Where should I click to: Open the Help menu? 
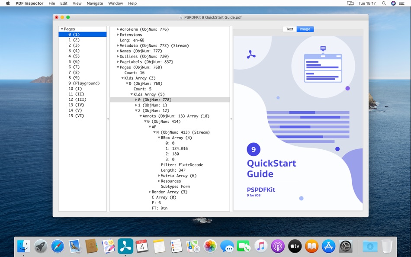pyautogui.click(x=132, y=3)
